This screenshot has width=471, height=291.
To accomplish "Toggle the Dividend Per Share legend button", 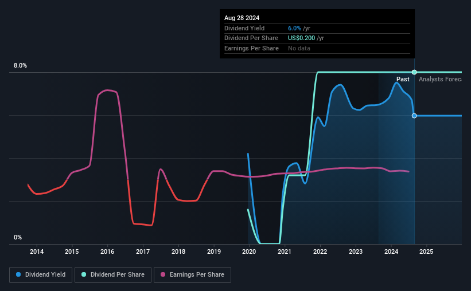I will click(113, 275).
